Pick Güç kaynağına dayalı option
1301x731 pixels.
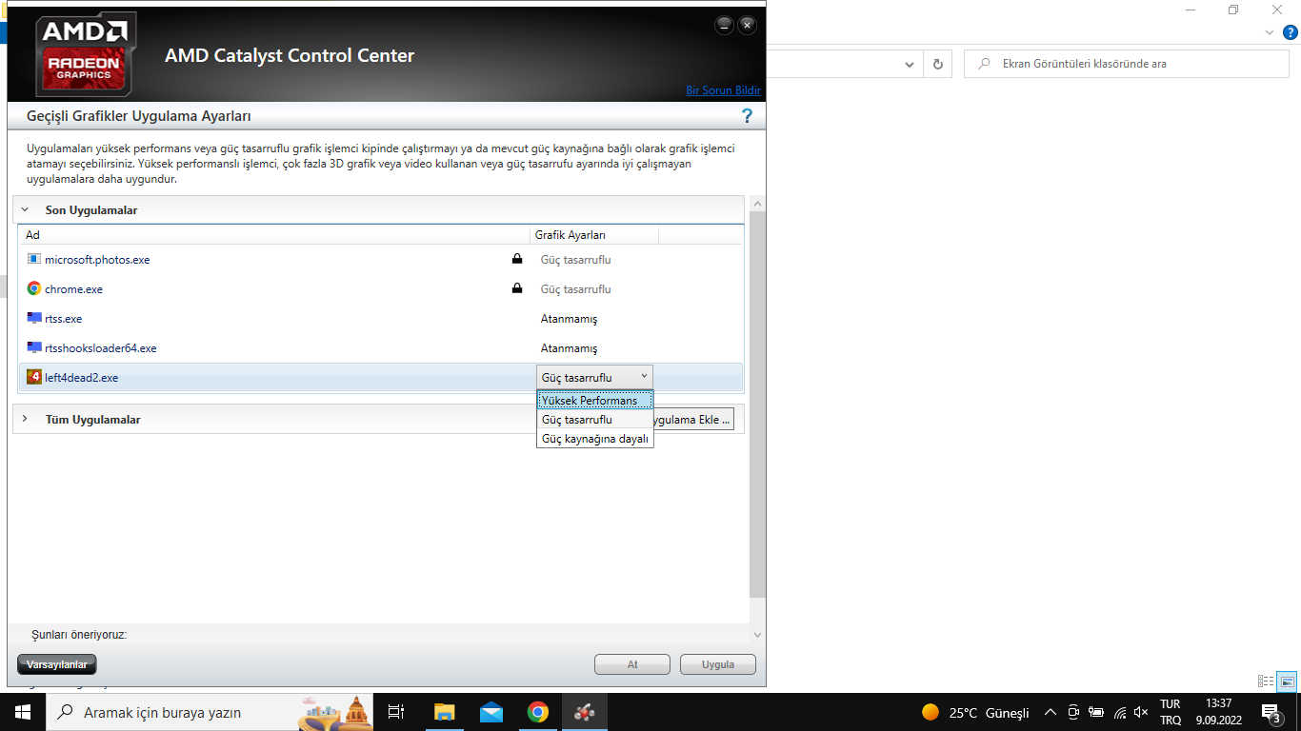coord(595,439)
